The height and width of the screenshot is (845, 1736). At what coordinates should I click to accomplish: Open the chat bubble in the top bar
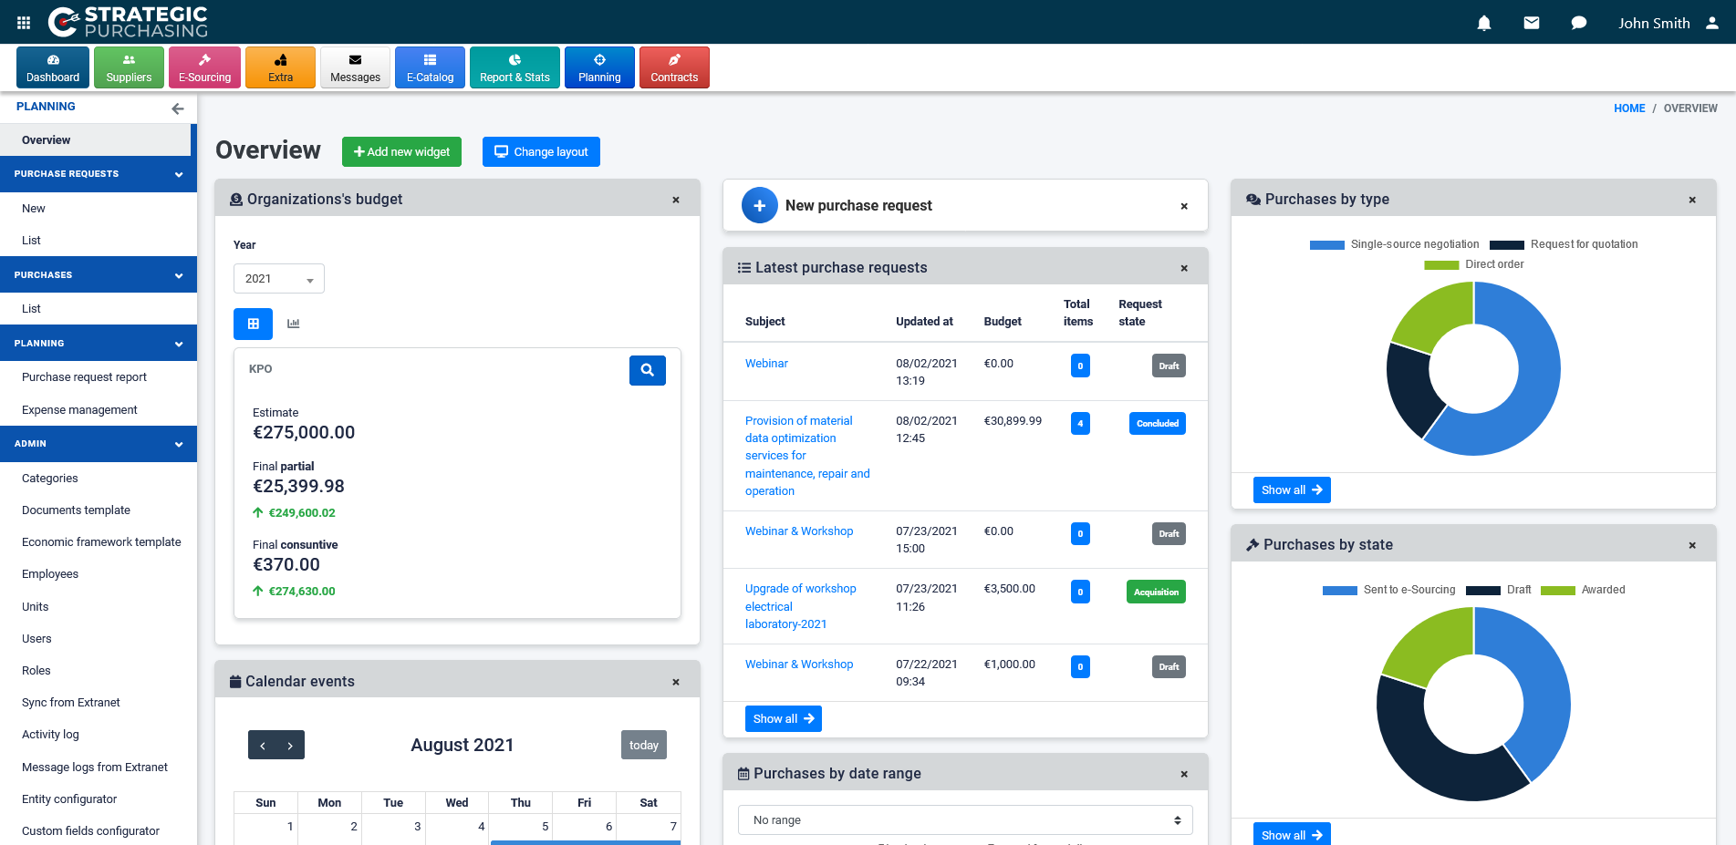point(1578,23)
